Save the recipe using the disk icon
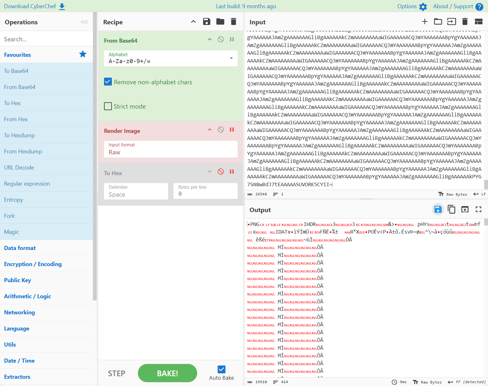This screenshot has width=488, height=386. (207, 22)
